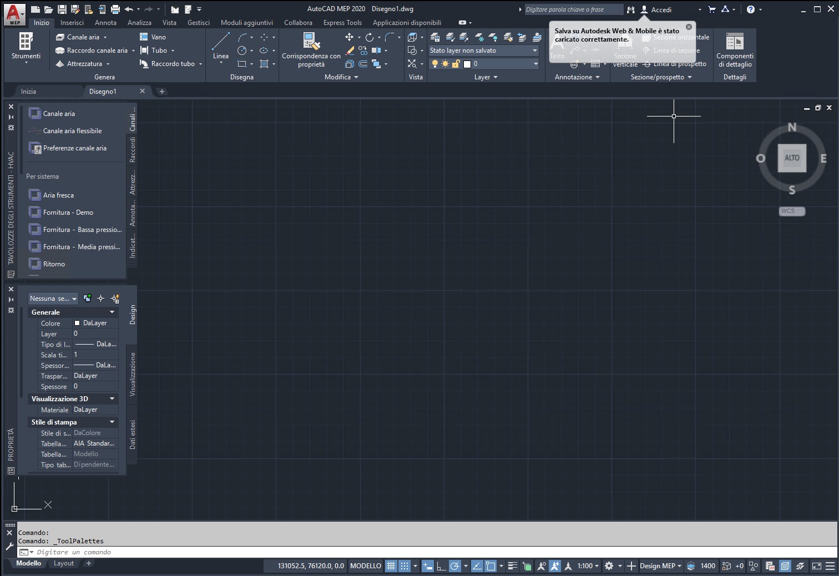Click the ALTO face of ViewCube
This screenshot has height=576, width=839.
click(792, 158)
